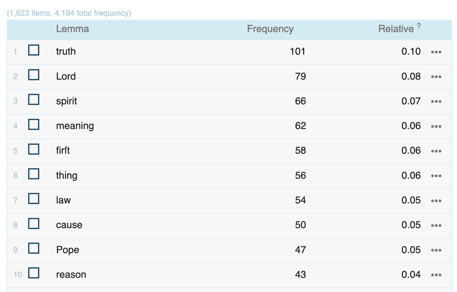
Task: Sort by the Frequency column header
Action: pos(270,29)
